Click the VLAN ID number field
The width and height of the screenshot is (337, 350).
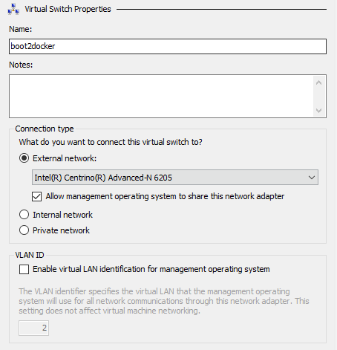[33, 328]
